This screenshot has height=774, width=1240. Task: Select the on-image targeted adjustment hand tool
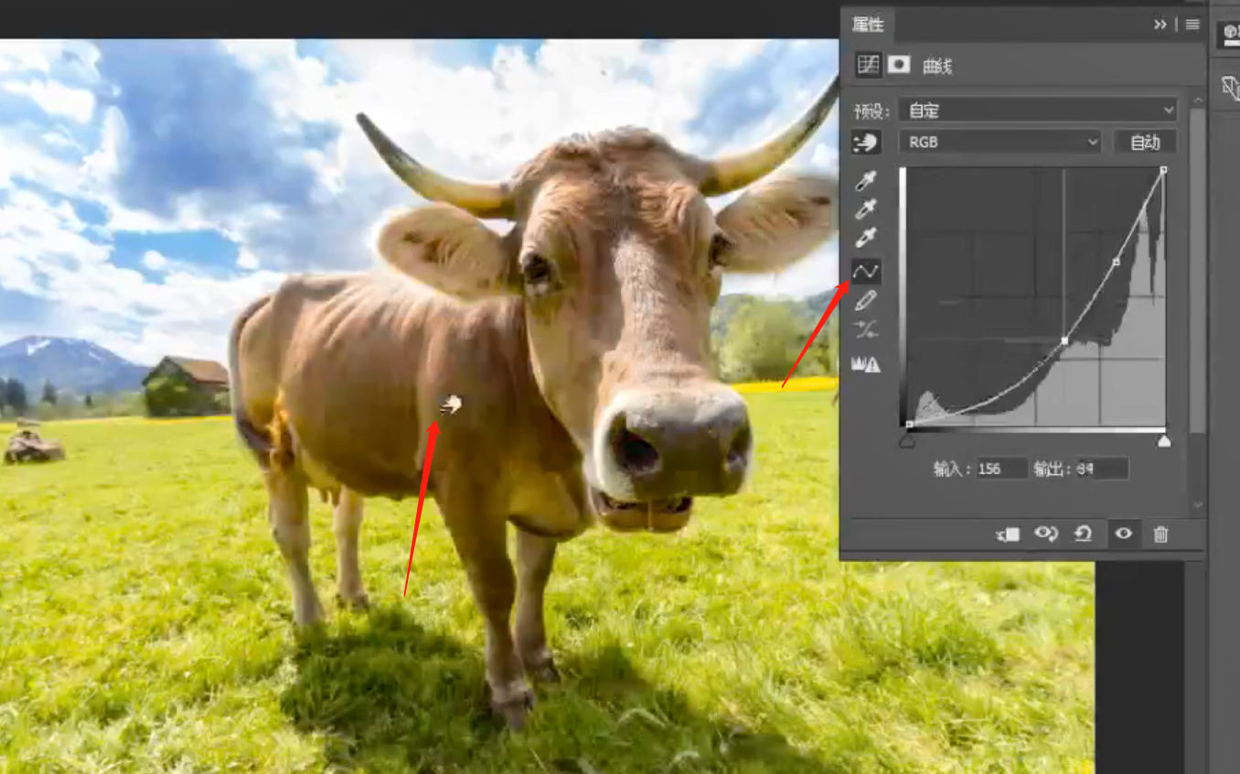pos(865,142)
